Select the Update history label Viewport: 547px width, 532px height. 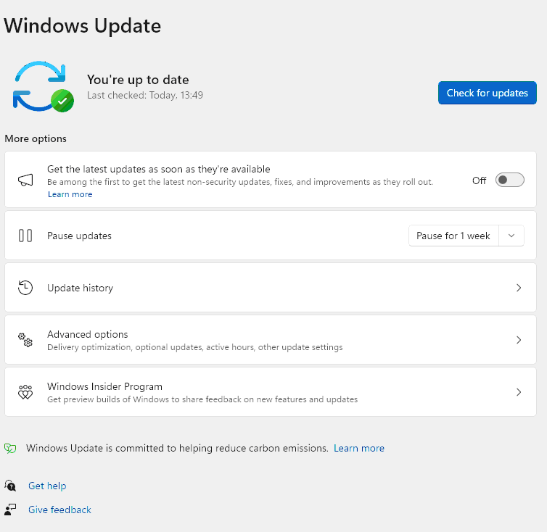tap(81, 288)
